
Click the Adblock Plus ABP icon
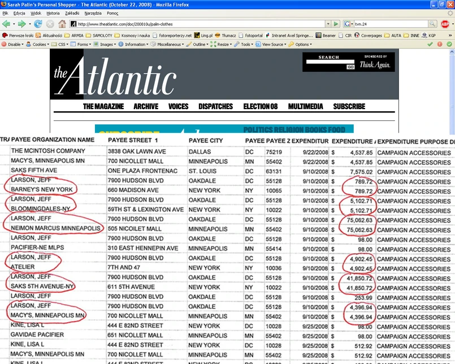pos(445,24)
